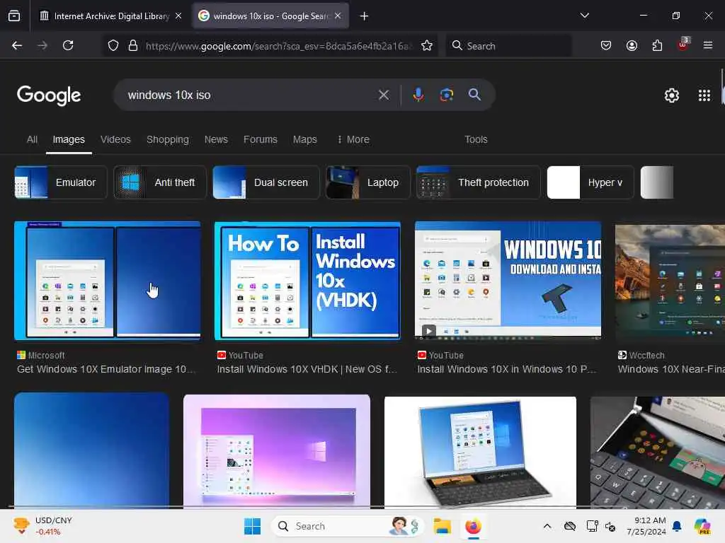Open the News results tab
The width and height of the screenshot is (725, 543).
point(216,139)
